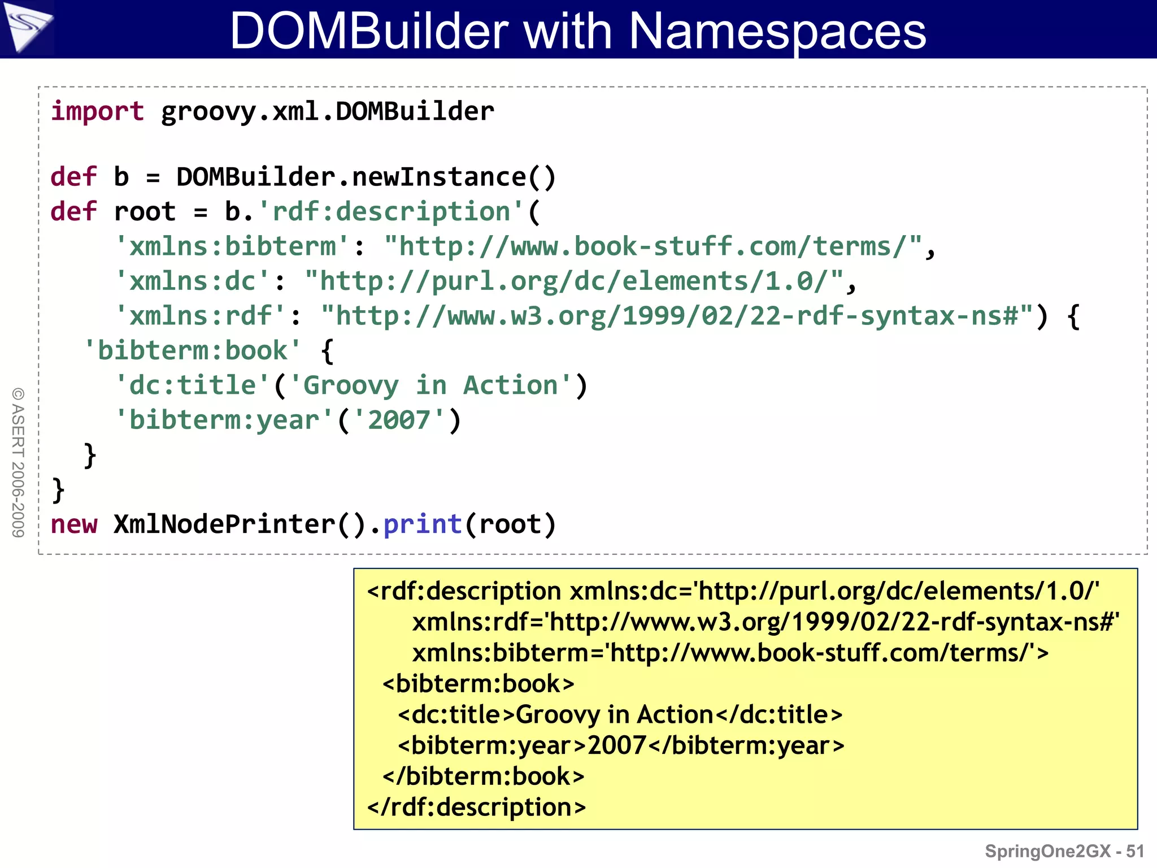Click the ASERT 2006-2009 copyright text
Screen dimensions: 1157x868
(18, 462)
